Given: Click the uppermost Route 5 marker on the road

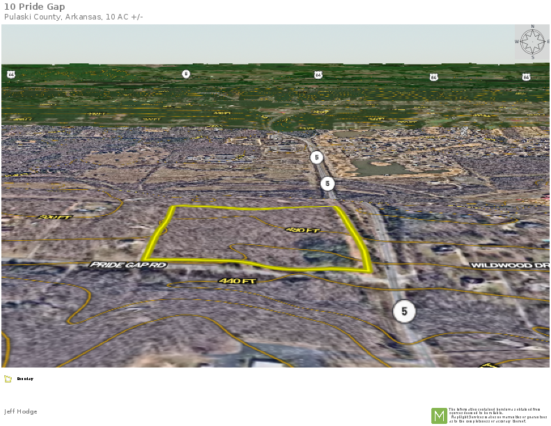Looking at the screenshot, I should (317, 157).
